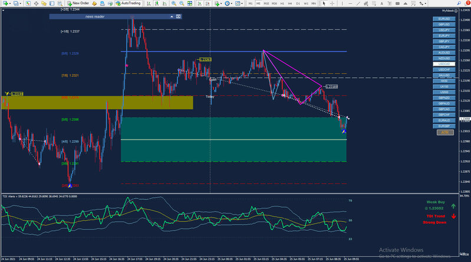Select the text A tool
471x262 pixels.
pyautogui.click(x=381, y=4)
